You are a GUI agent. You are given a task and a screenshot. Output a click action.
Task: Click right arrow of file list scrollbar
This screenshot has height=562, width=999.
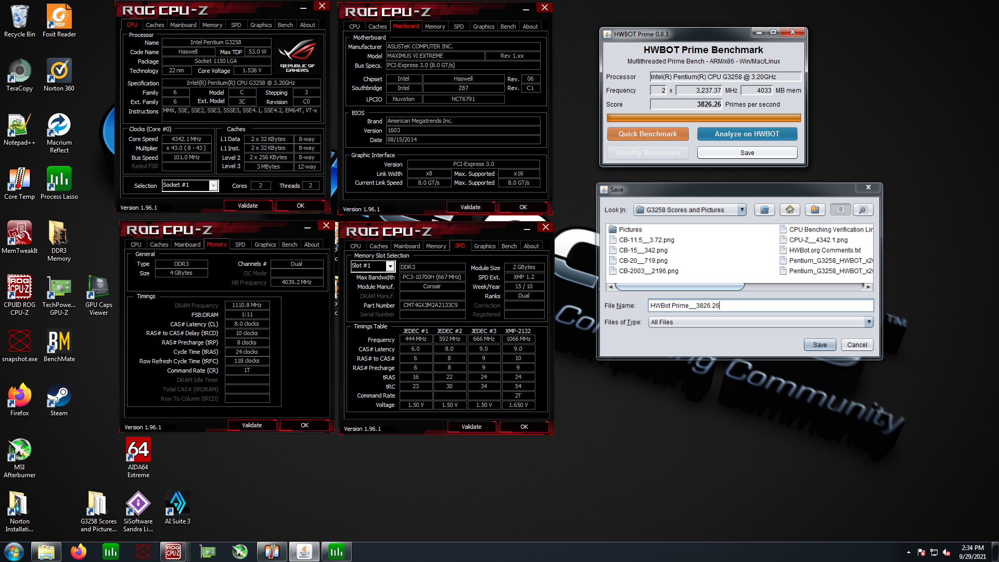pos(868,287)
